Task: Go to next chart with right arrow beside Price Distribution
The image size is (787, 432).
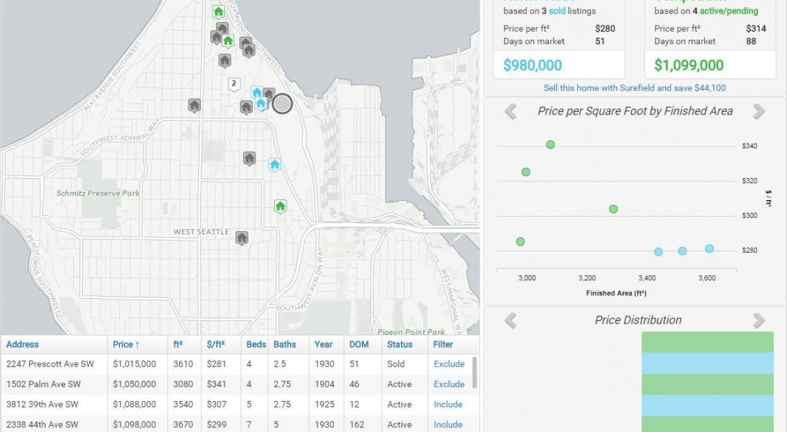Action: coord(759,320)
